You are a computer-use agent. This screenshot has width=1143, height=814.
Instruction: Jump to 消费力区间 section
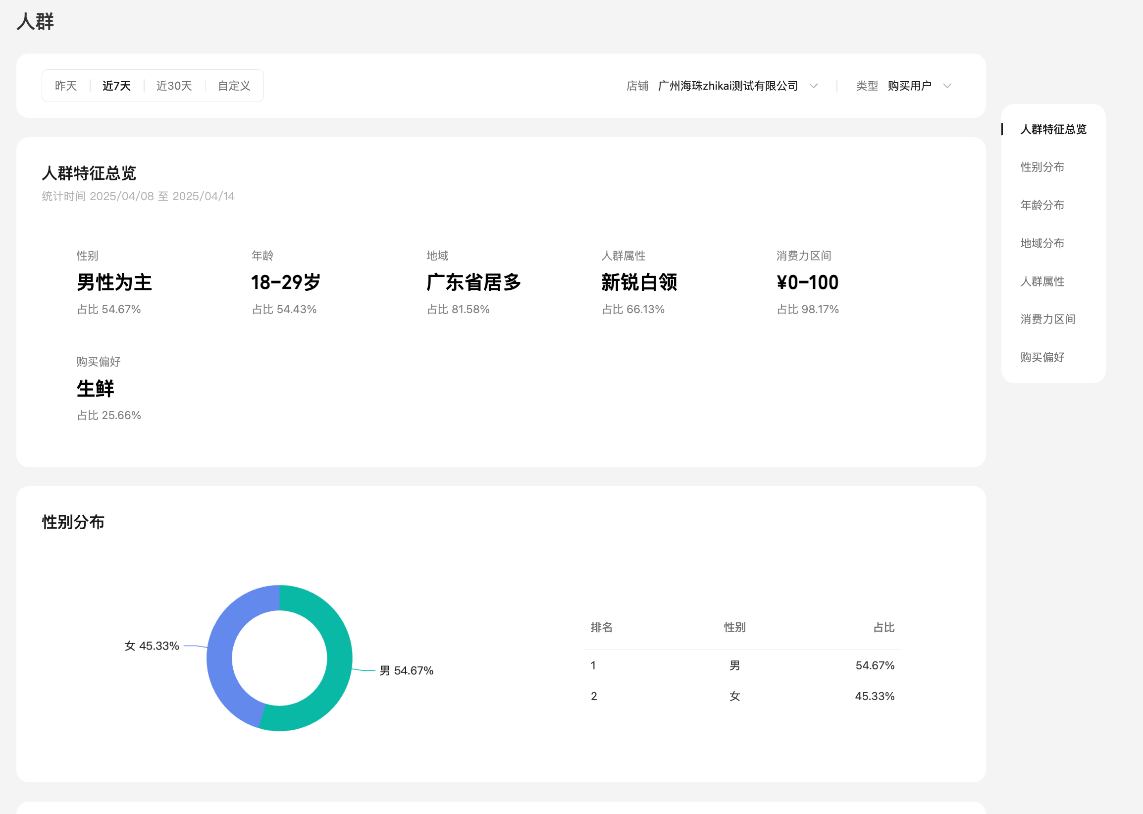pyautogui.click(x=1047, y=319)
